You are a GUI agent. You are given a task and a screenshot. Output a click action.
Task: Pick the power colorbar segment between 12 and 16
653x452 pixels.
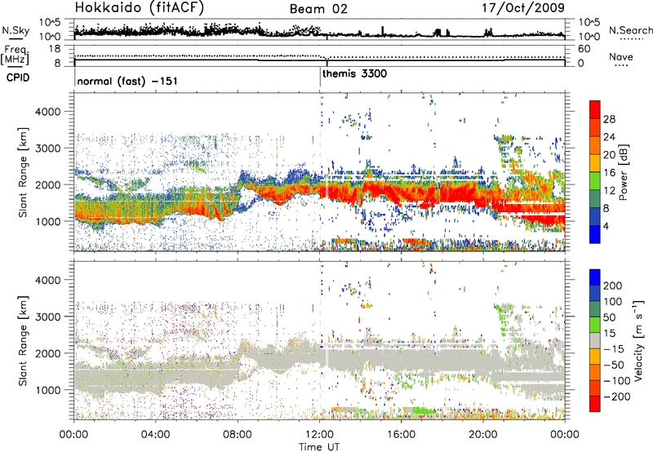coord(595,181)
